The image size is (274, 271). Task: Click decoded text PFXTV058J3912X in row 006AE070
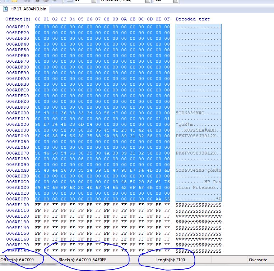point(196,153)
